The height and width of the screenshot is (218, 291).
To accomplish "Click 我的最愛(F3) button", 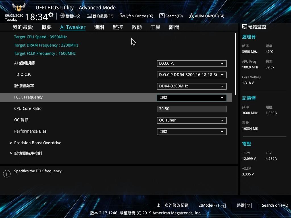I will (100, 16).
